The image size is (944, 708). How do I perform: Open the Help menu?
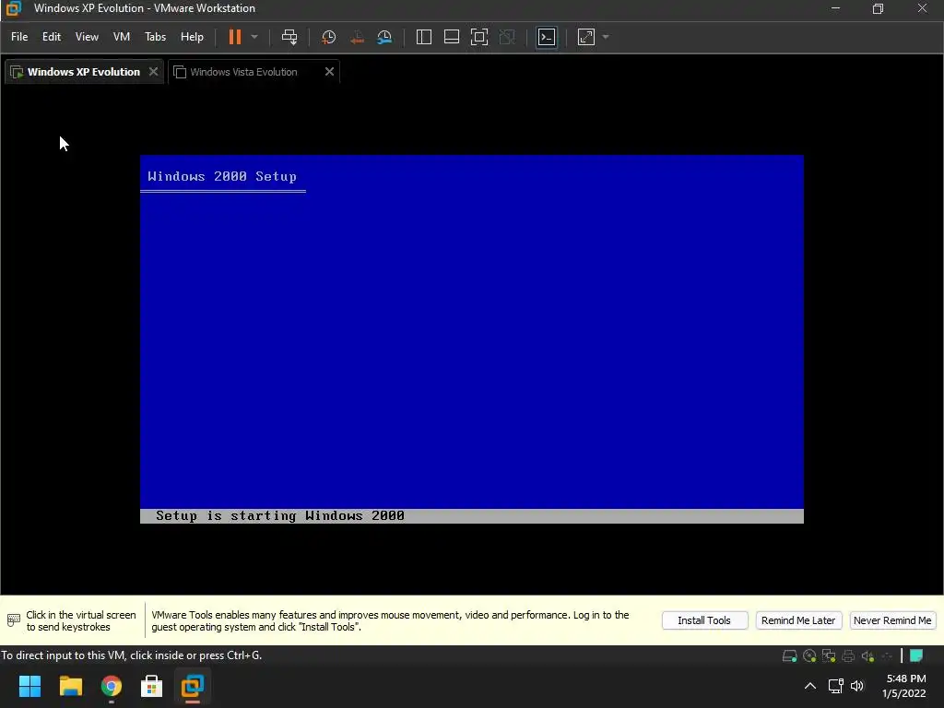(x=192, y=37)
